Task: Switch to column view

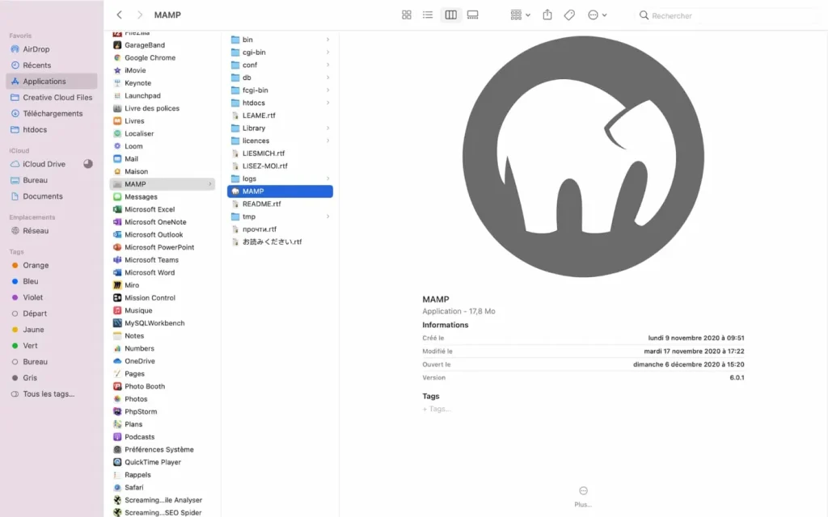Action: pyautogui.click(x=450, y=15)
